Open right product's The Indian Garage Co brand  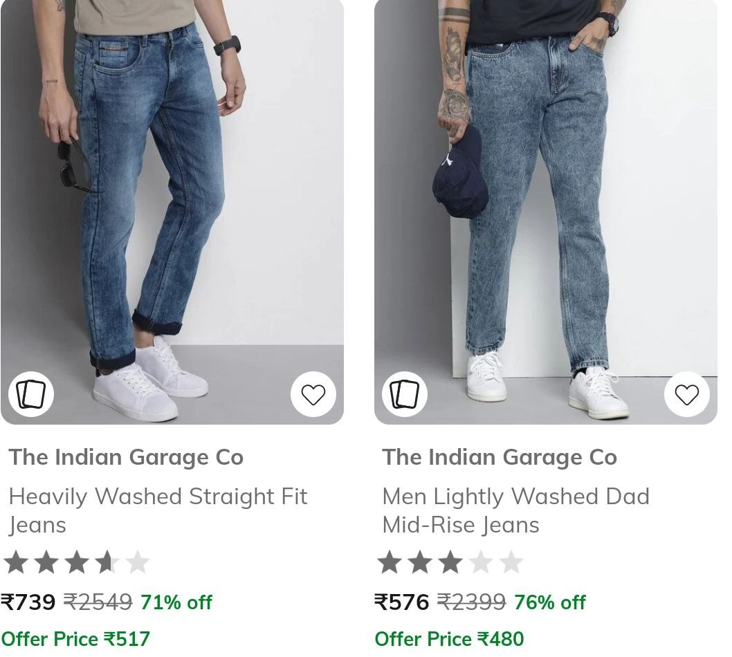pos(500,457)
